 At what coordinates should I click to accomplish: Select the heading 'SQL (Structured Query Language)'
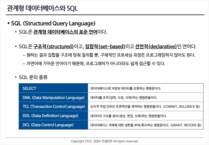tap(53, 23)
